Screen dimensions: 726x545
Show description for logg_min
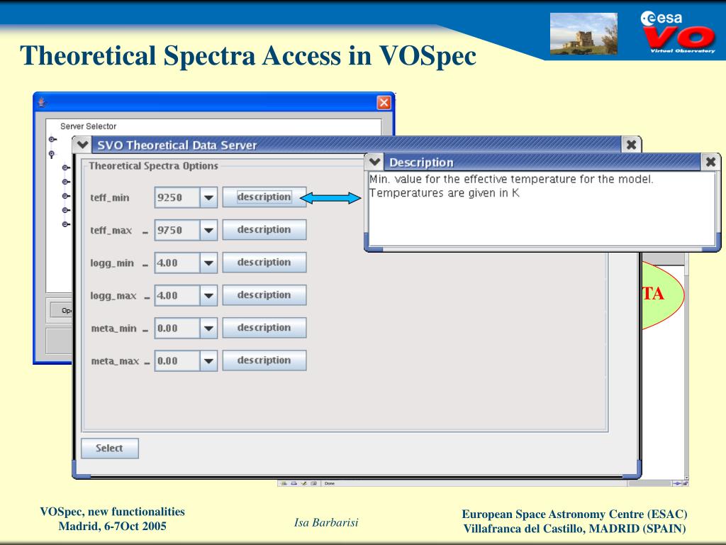[264, 263]
